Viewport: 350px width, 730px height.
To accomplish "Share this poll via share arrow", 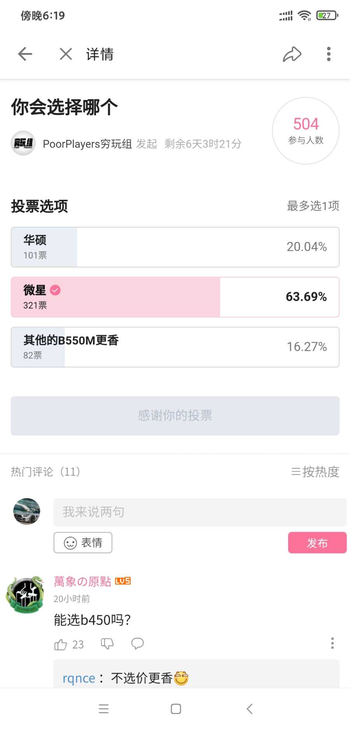I will point(292,54).
